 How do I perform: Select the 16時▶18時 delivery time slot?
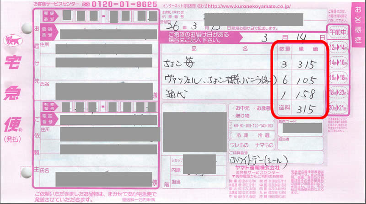coord(338,77)
